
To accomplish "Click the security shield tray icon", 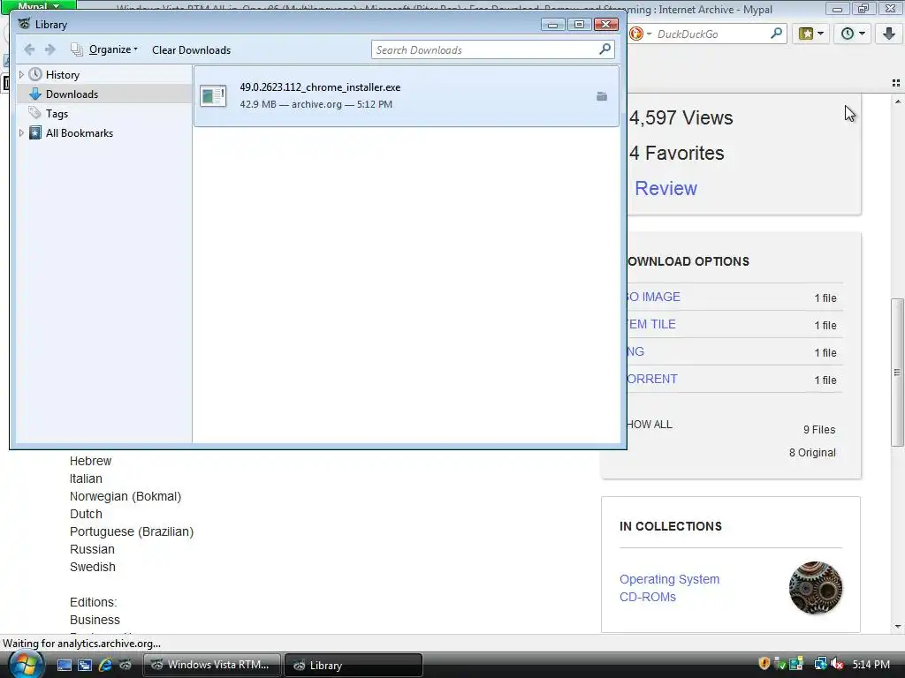I will [x=764, y=664].
